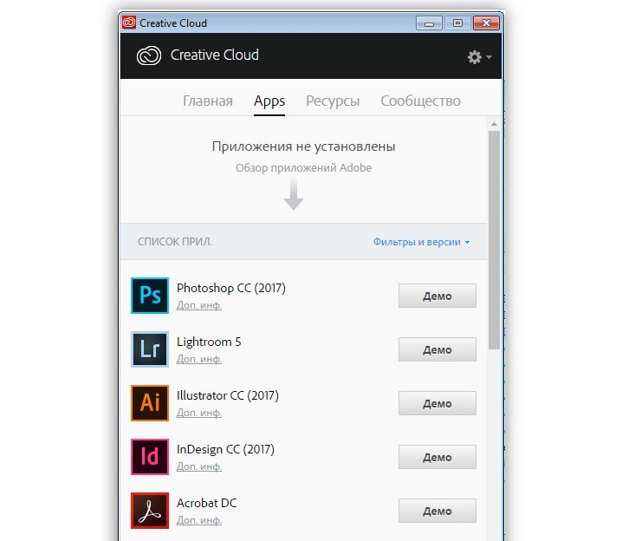Click the InDesign CC (2017) app icon
This screenshot has height=541, width=622.
(150, 457)
